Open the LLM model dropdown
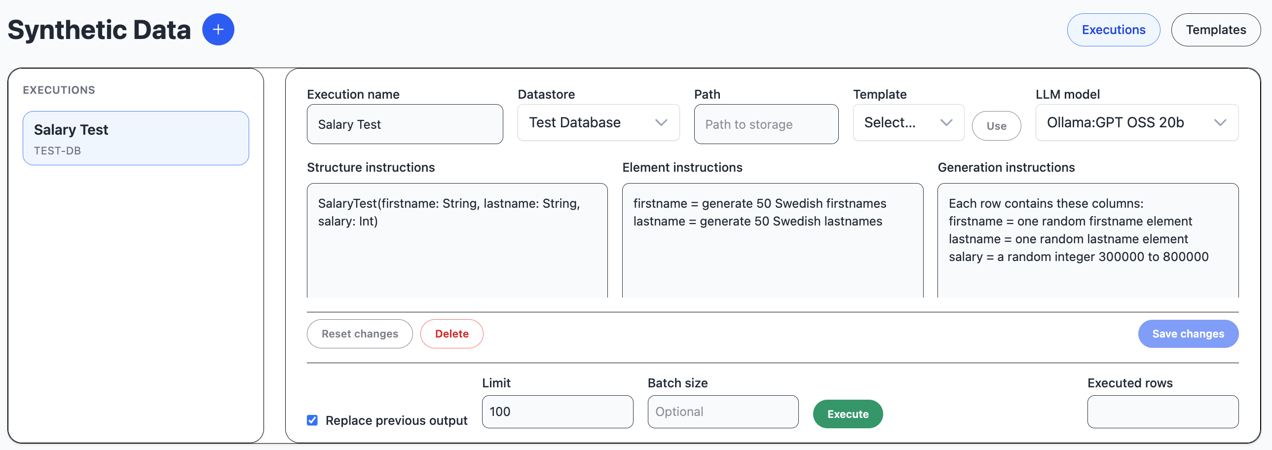This screenshot has width=1272, height=450. 1136,122
